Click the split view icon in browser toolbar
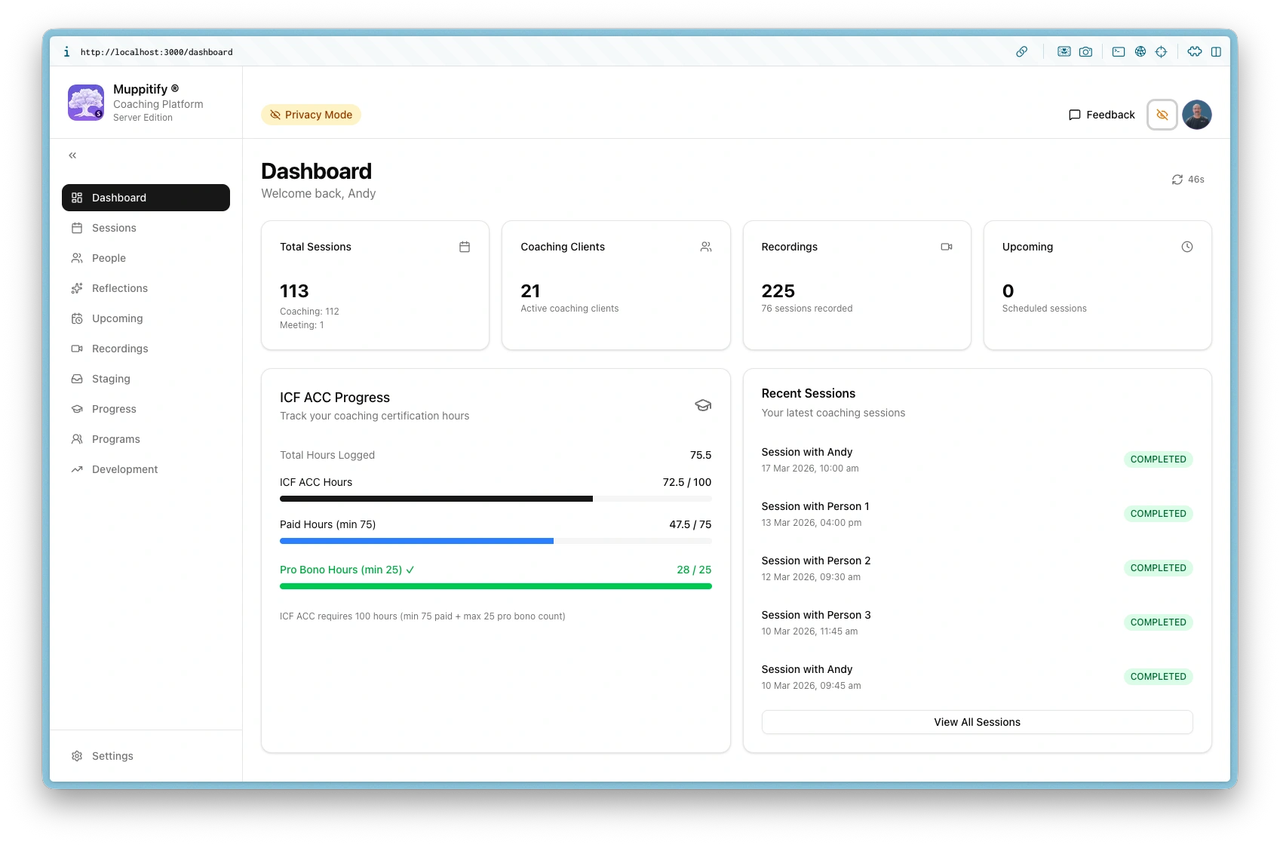 click(x=1216, y=52)
